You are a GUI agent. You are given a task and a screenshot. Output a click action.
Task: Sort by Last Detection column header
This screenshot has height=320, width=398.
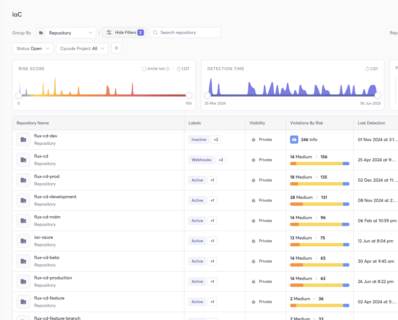[371, 123]
